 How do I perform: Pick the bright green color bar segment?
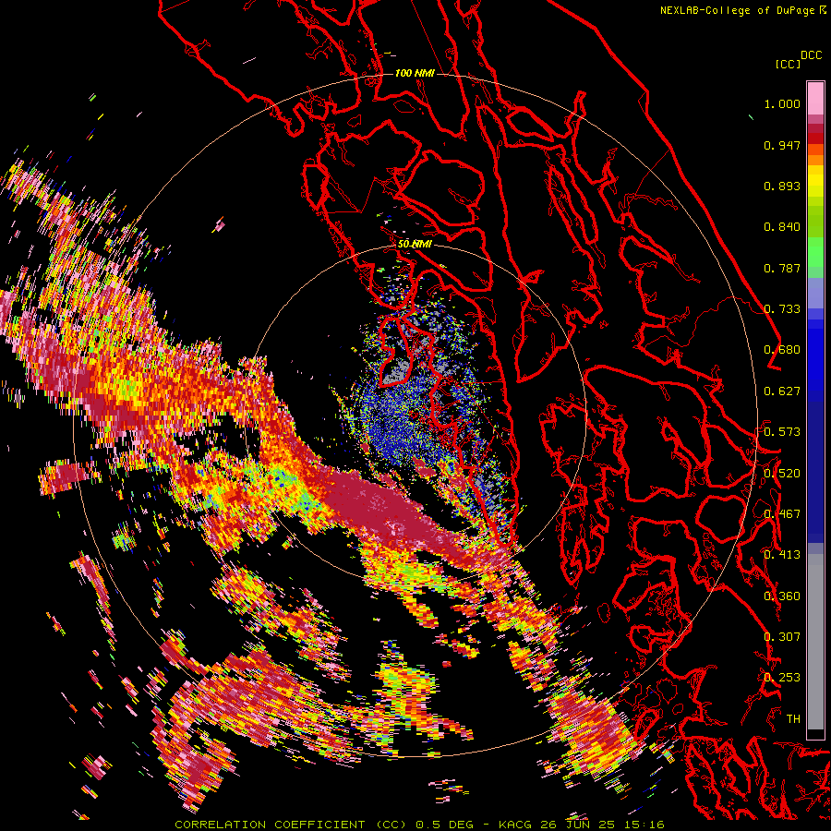815,252
